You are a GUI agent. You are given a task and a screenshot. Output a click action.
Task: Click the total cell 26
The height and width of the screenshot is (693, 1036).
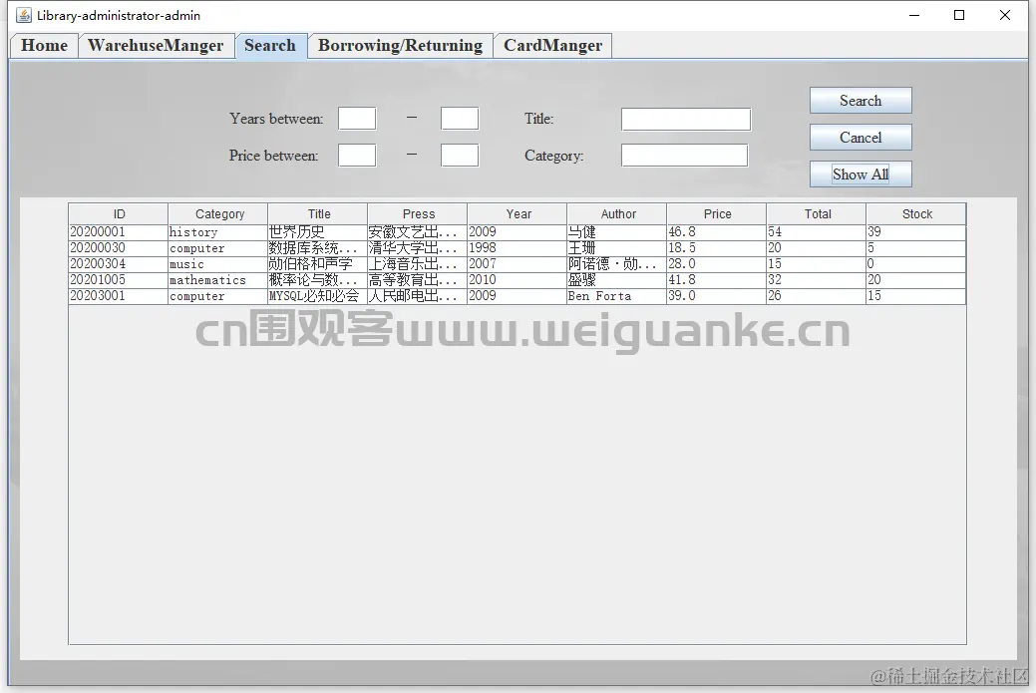[817, 296]
